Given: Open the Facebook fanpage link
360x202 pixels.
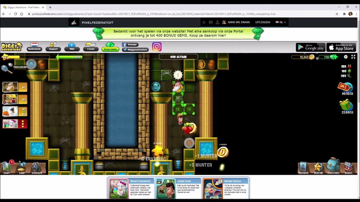Looking at the screenshot, I should 130,44.
